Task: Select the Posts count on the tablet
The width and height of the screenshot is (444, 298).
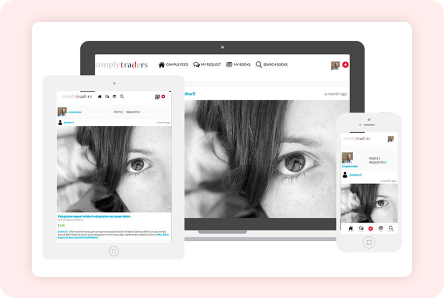Action: 118,112
